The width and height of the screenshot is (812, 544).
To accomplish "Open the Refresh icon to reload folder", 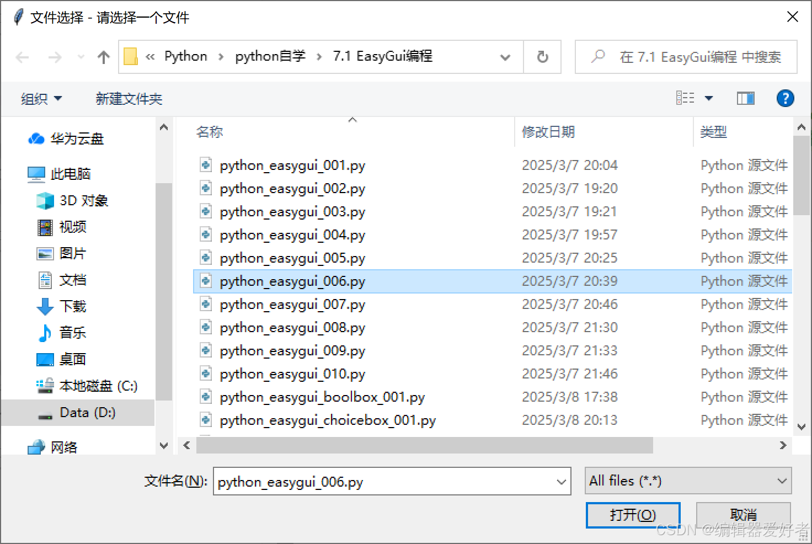I will [x=542, y=57].
